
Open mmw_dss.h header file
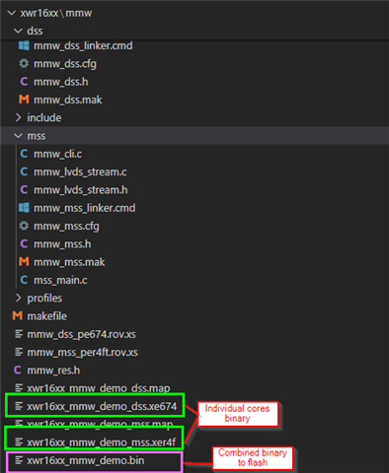(61, 82)
